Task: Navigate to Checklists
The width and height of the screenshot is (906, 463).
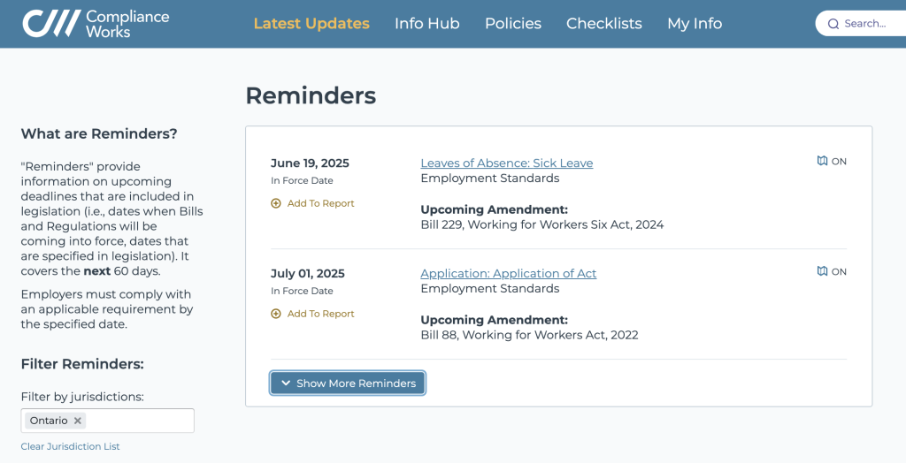Action: coord(604,24)
